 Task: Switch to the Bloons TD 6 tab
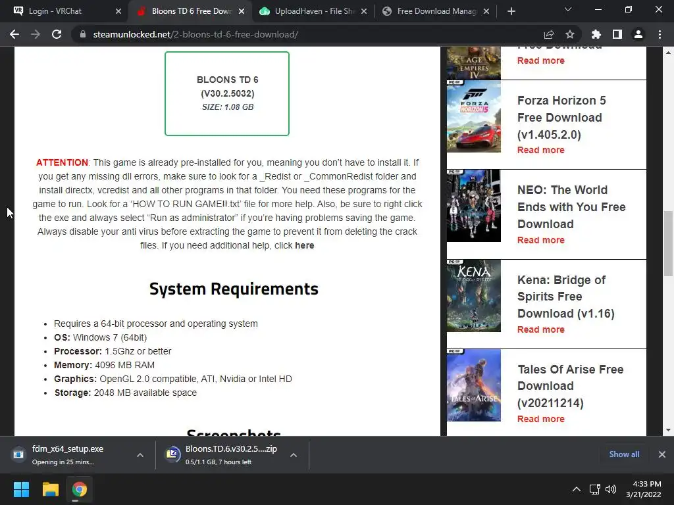(x=192, y=11)
